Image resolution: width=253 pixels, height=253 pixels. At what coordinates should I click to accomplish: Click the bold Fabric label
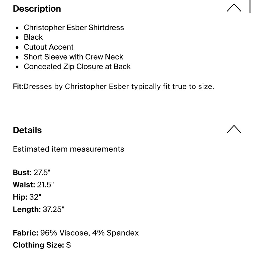(26, 233)
